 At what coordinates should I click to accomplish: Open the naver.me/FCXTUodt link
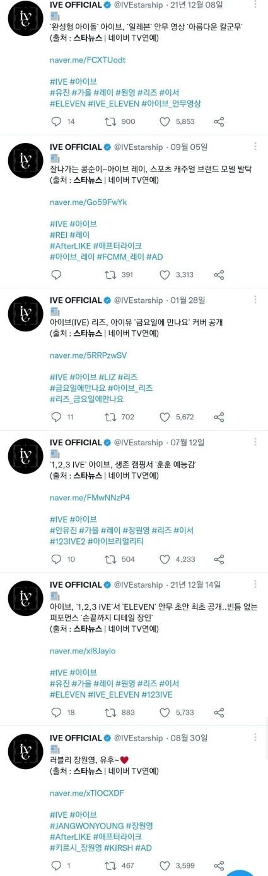[88, 60]
